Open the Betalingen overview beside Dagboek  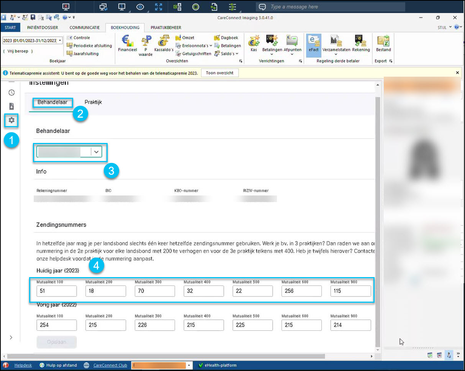coord(228,46)
